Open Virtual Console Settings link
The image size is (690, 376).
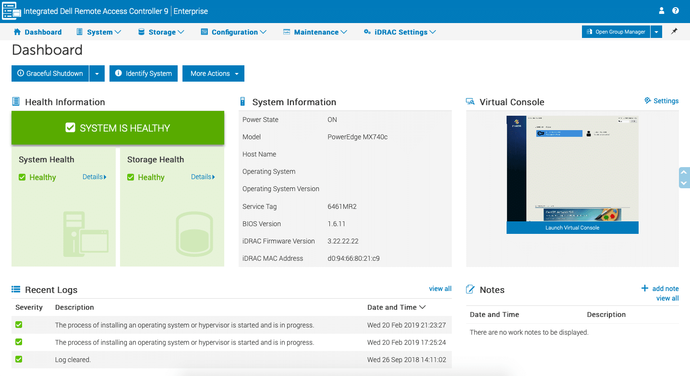point(666,101)
